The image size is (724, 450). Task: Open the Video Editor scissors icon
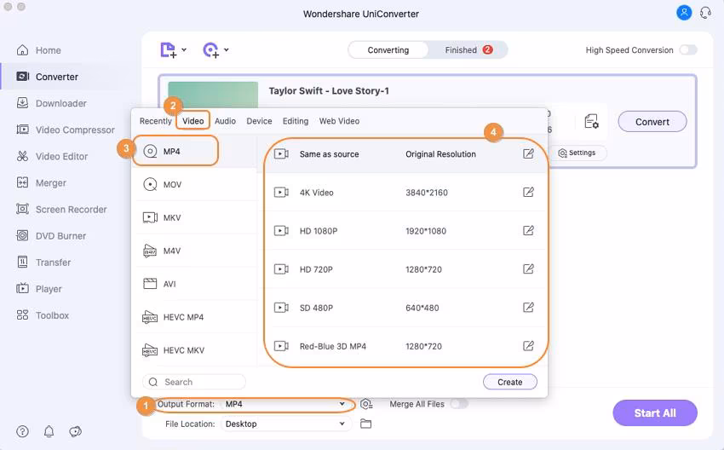pos(22,156)
